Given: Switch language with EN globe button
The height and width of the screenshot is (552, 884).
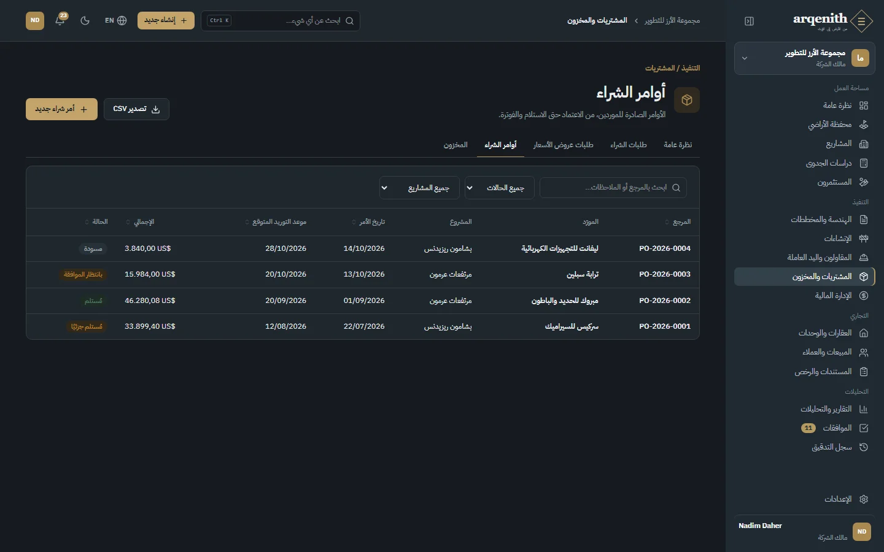Looking at the screenshot, I should 115,20.
